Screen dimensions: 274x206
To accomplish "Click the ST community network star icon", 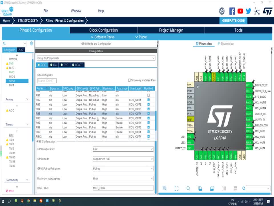I will pos(257,11).
